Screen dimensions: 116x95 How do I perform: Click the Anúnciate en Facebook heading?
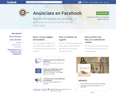57,13
